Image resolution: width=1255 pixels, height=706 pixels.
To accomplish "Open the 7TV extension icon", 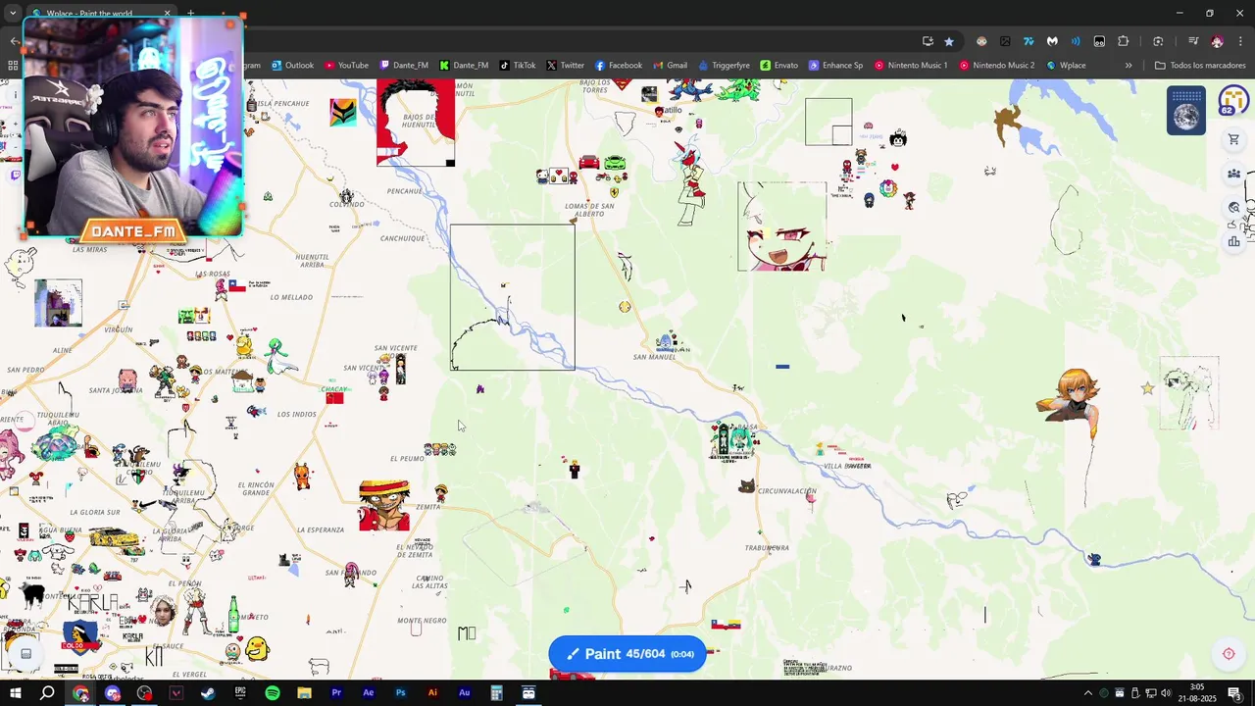I will pos(1029,41).
